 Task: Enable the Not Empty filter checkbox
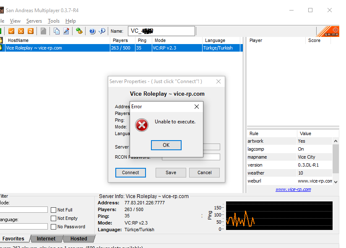pyautogui.click(x=53, y=218)
